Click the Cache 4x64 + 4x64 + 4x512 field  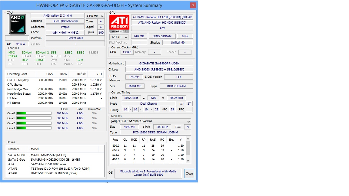(x=65, y=32)
